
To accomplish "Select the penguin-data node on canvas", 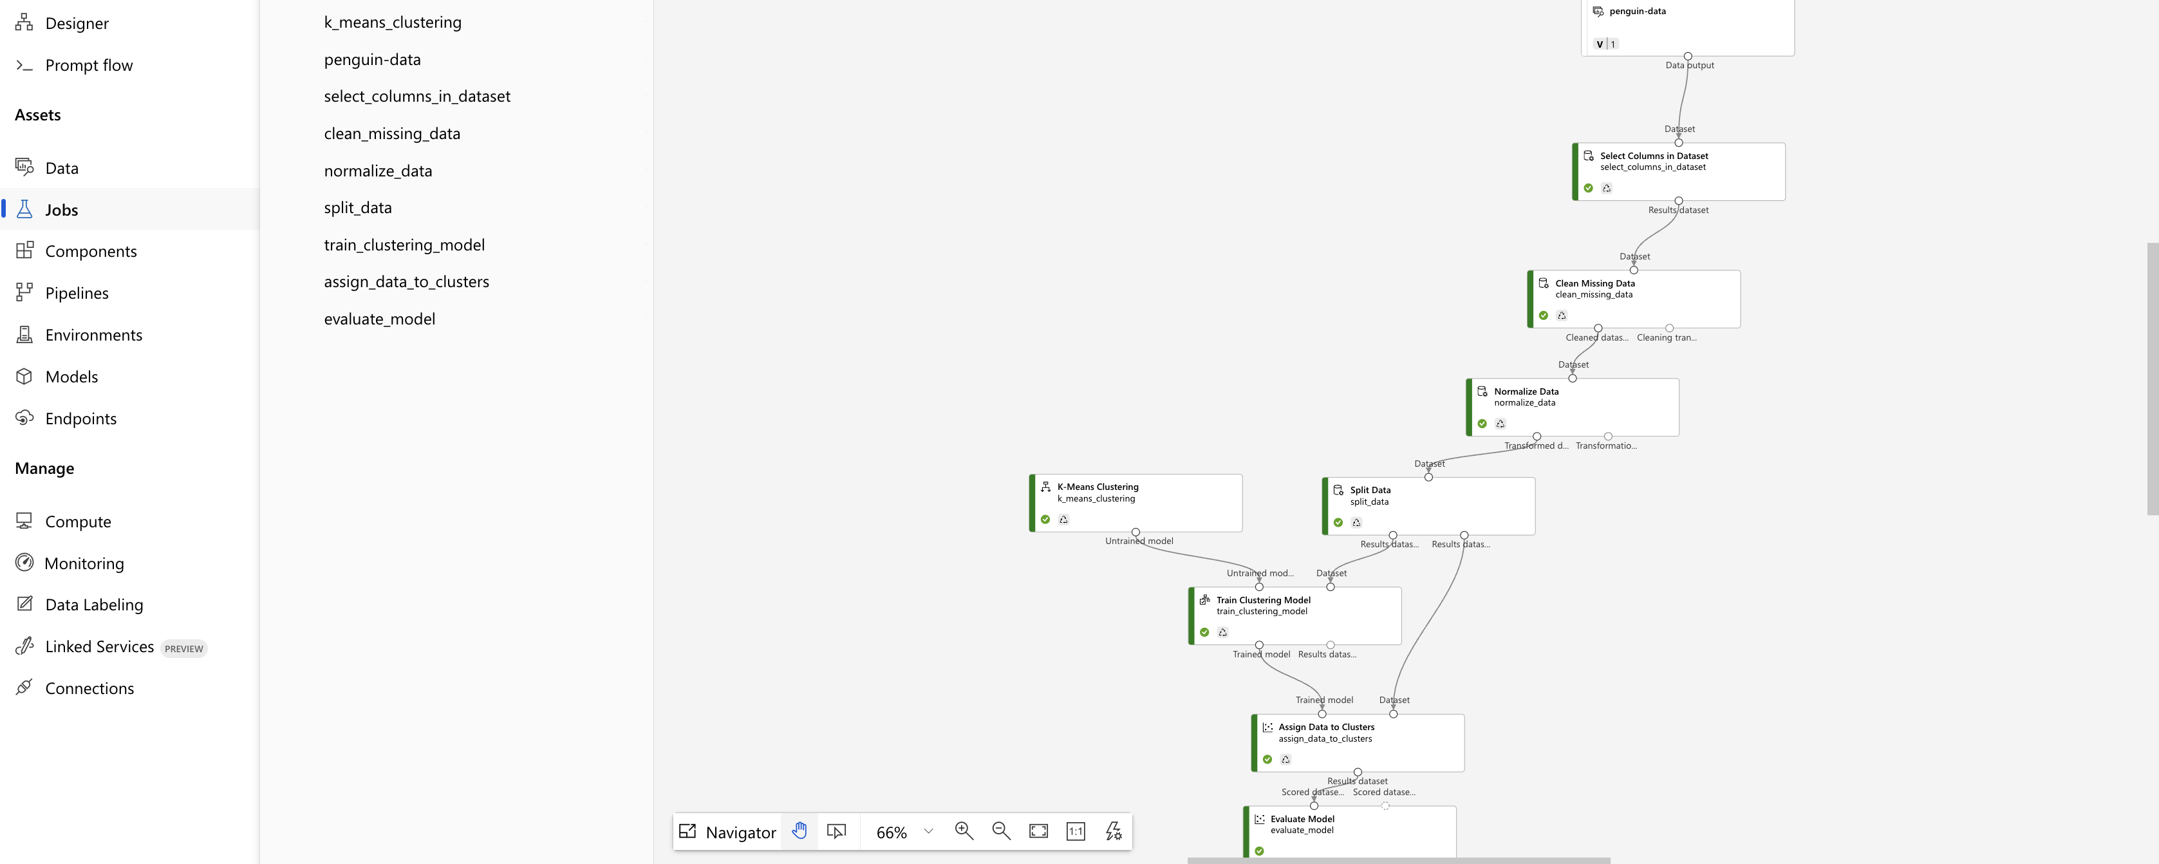I will tap(1687, 27).
